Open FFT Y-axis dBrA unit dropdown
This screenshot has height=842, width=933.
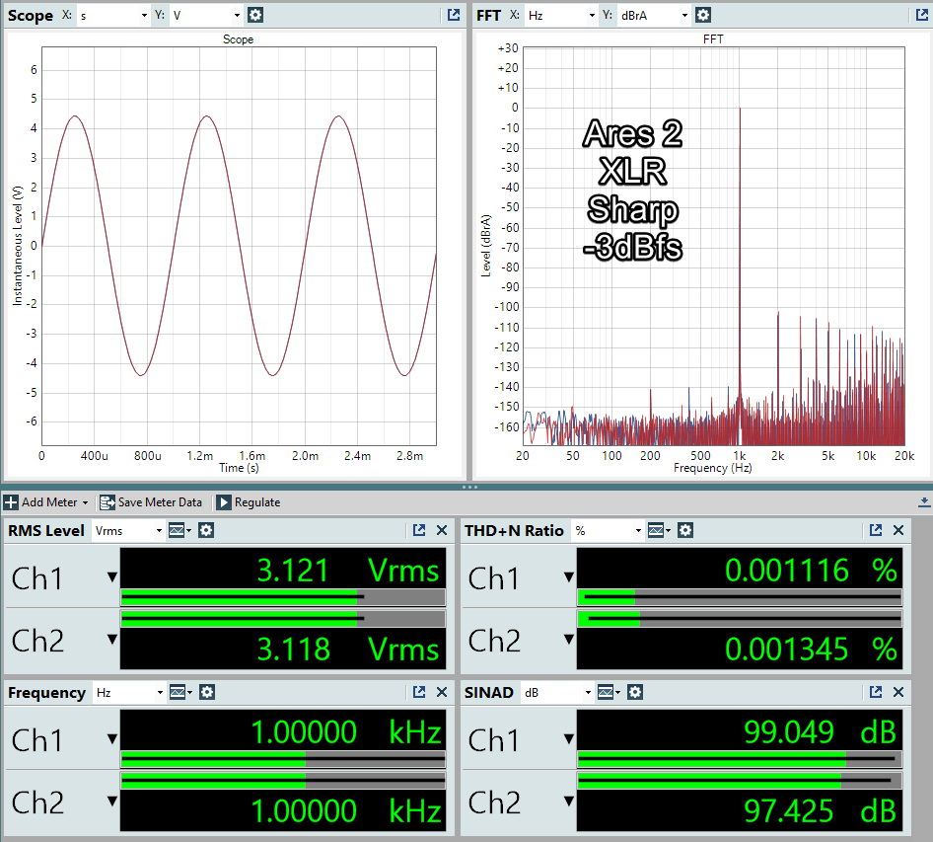(654, 16)
